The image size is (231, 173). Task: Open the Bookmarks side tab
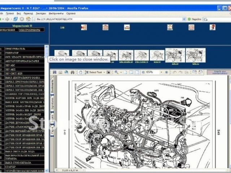52,86
